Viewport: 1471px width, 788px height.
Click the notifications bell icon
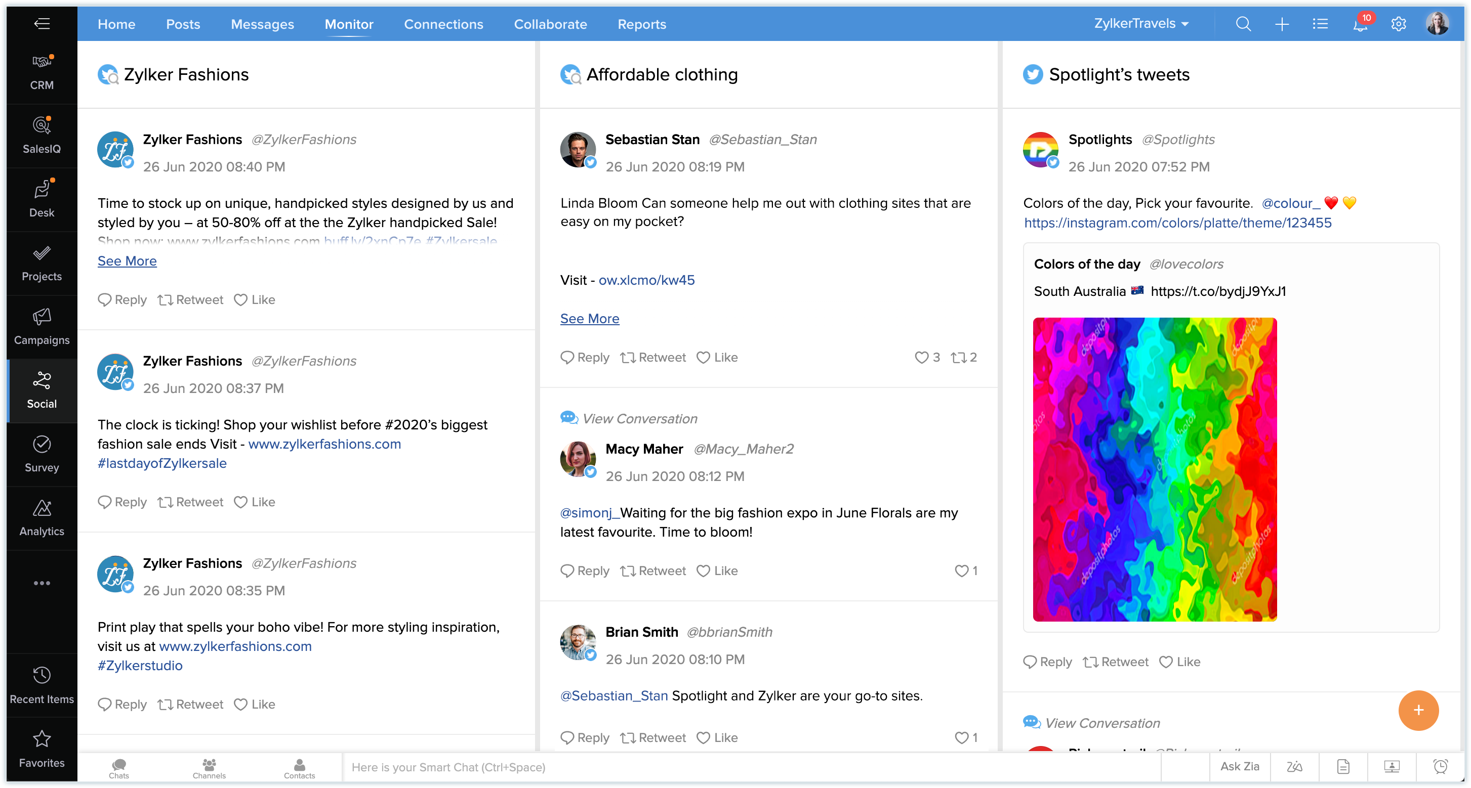tap(1360, 24)
